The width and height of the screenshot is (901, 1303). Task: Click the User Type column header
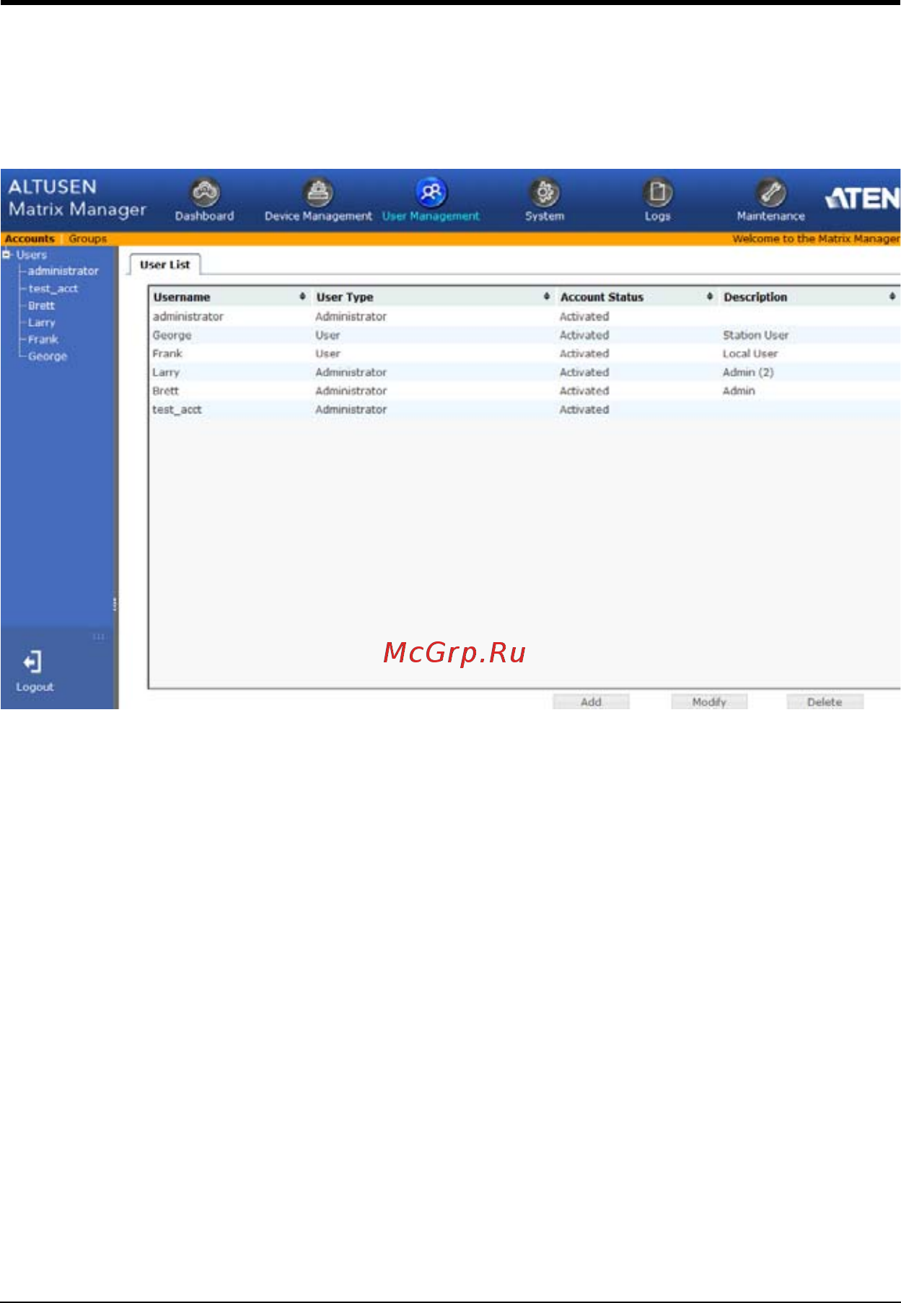coord(345,297)
